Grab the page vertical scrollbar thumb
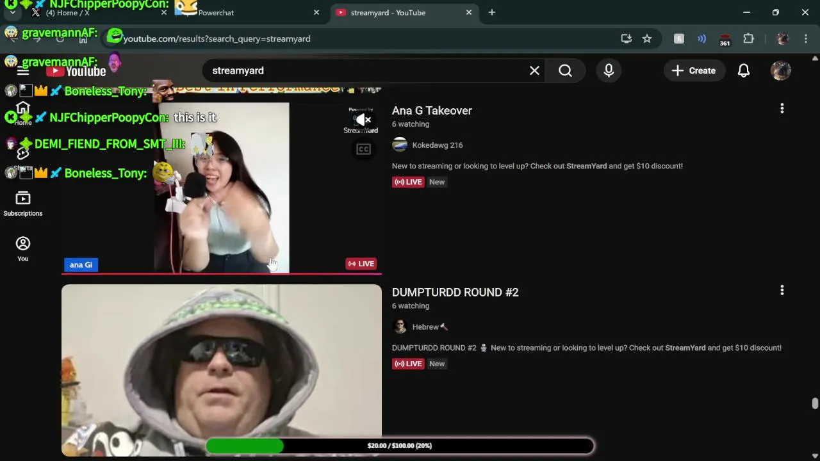 coord(815,403)
